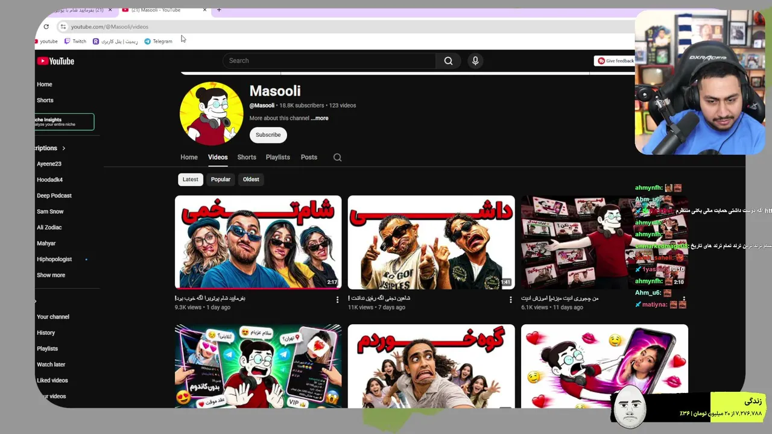This screenshot has width=772, height=434.
Task: Sort videos by Oldest
Action: click(251, 180)
